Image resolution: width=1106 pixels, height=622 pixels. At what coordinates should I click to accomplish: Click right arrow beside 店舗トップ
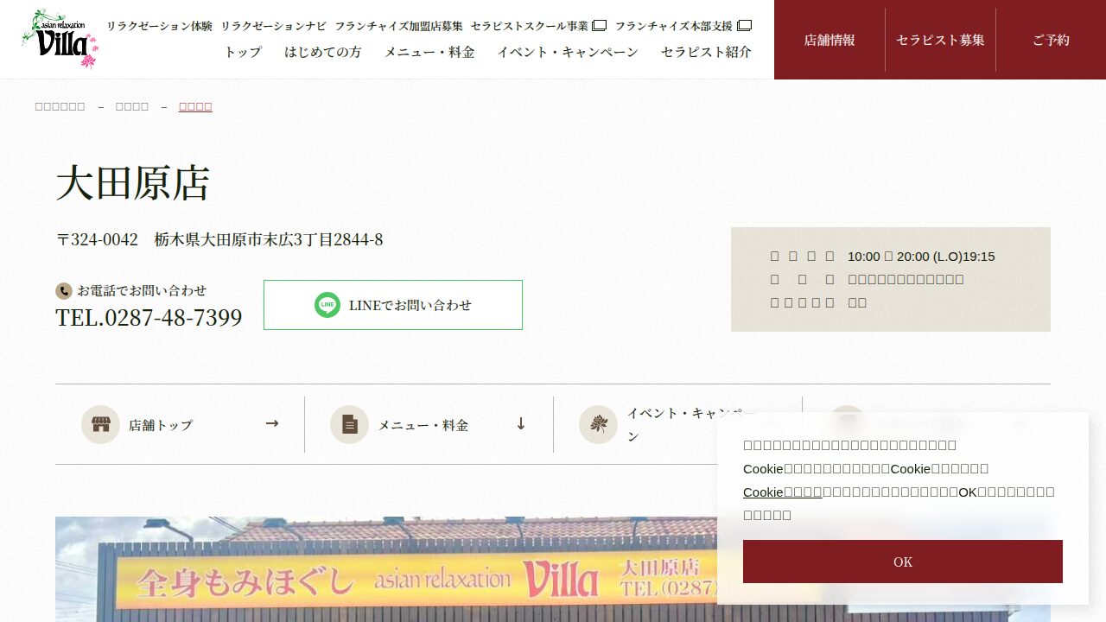pyautogui.click(x=272, y=423)
